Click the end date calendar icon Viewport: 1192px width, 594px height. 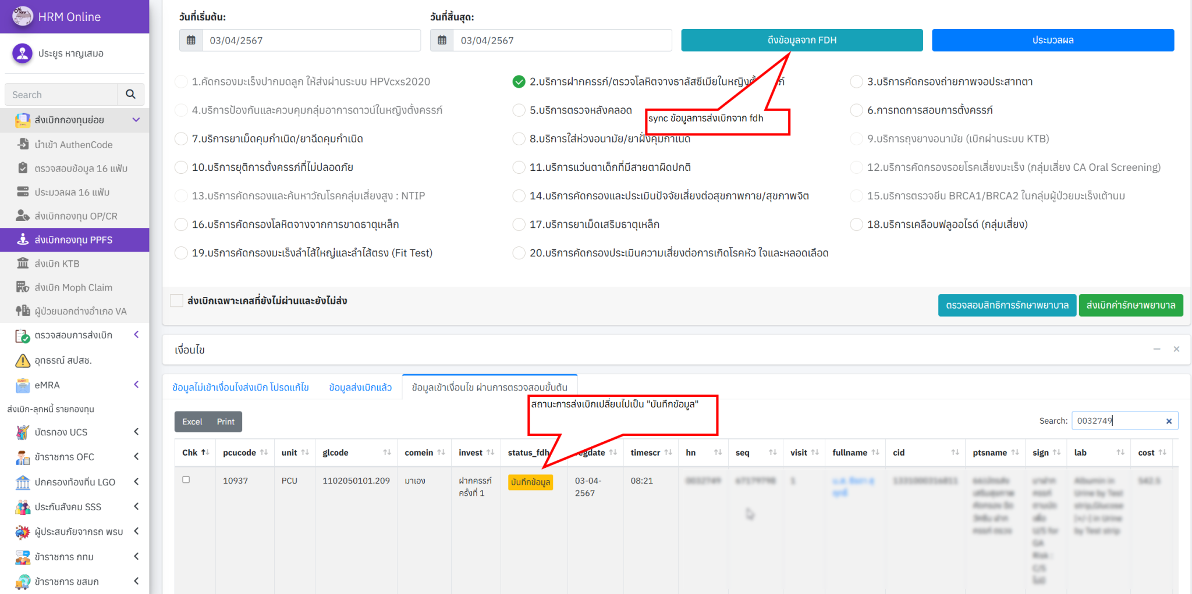pyautogui.click(x=442, y=40)
